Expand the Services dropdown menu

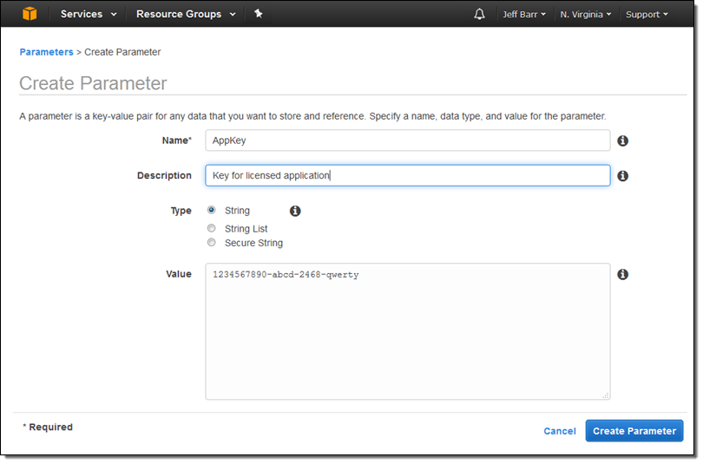(x=88, y=14)
